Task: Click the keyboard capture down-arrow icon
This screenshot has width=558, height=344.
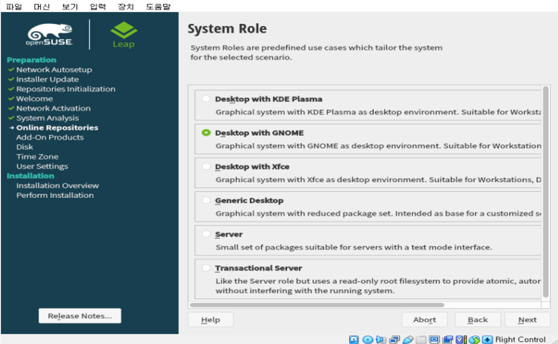Action: click(487, 340)
